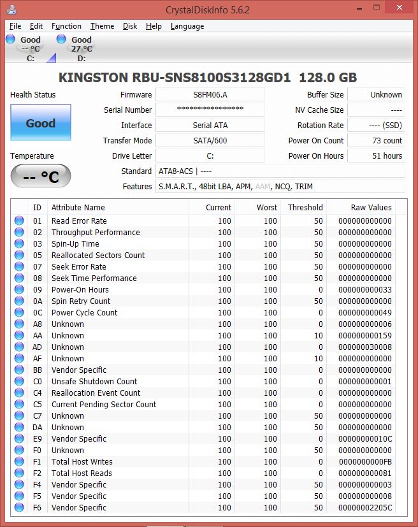This screenshot has height=527, width=418.
Task: Click status orb for Spin-Up Time
Action: pos(19,243)
